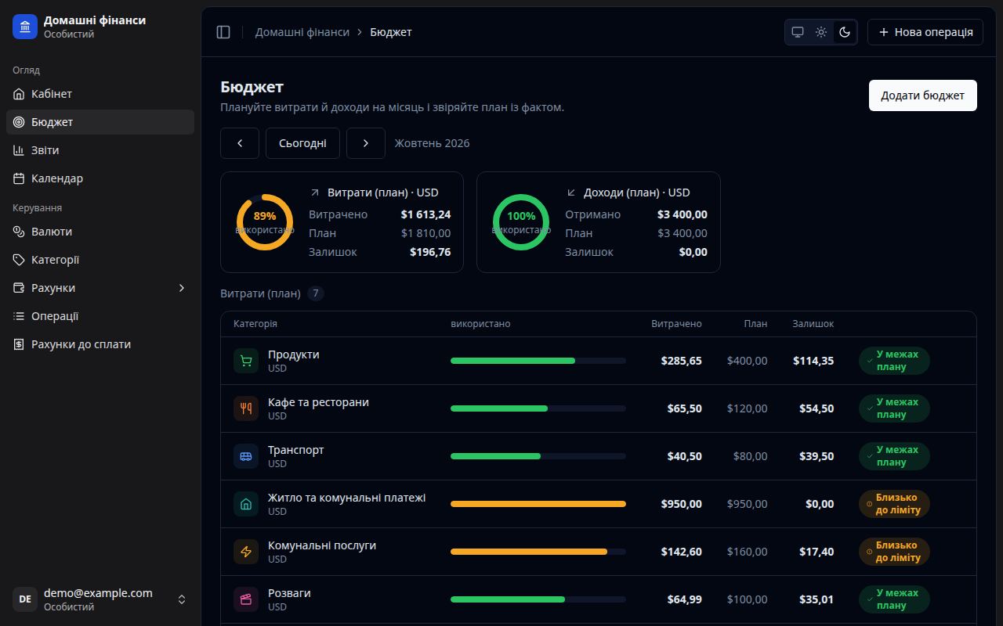Click the $285,65 spent amount
Image resolution: width=1003 pixels, height=626 pixels.
(682, 361)
